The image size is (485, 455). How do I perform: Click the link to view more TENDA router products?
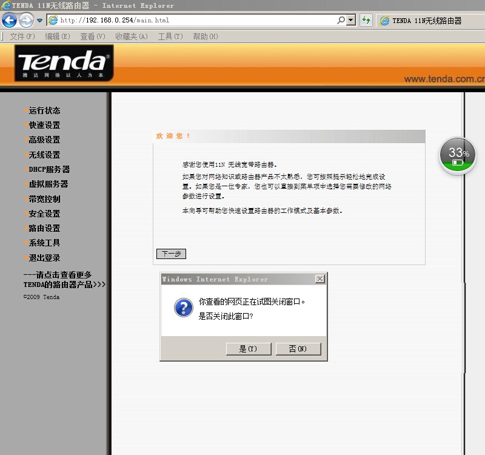point(64,280)
